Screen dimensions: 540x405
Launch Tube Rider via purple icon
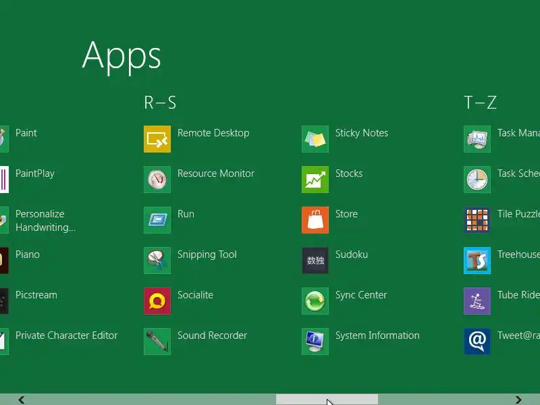477,301
